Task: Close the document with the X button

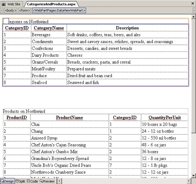Action: click(x=193, y=3)
